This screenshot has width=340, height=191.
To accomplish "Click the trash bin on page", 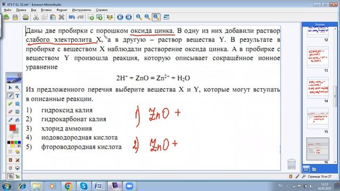I will click(x=292, y=164).
